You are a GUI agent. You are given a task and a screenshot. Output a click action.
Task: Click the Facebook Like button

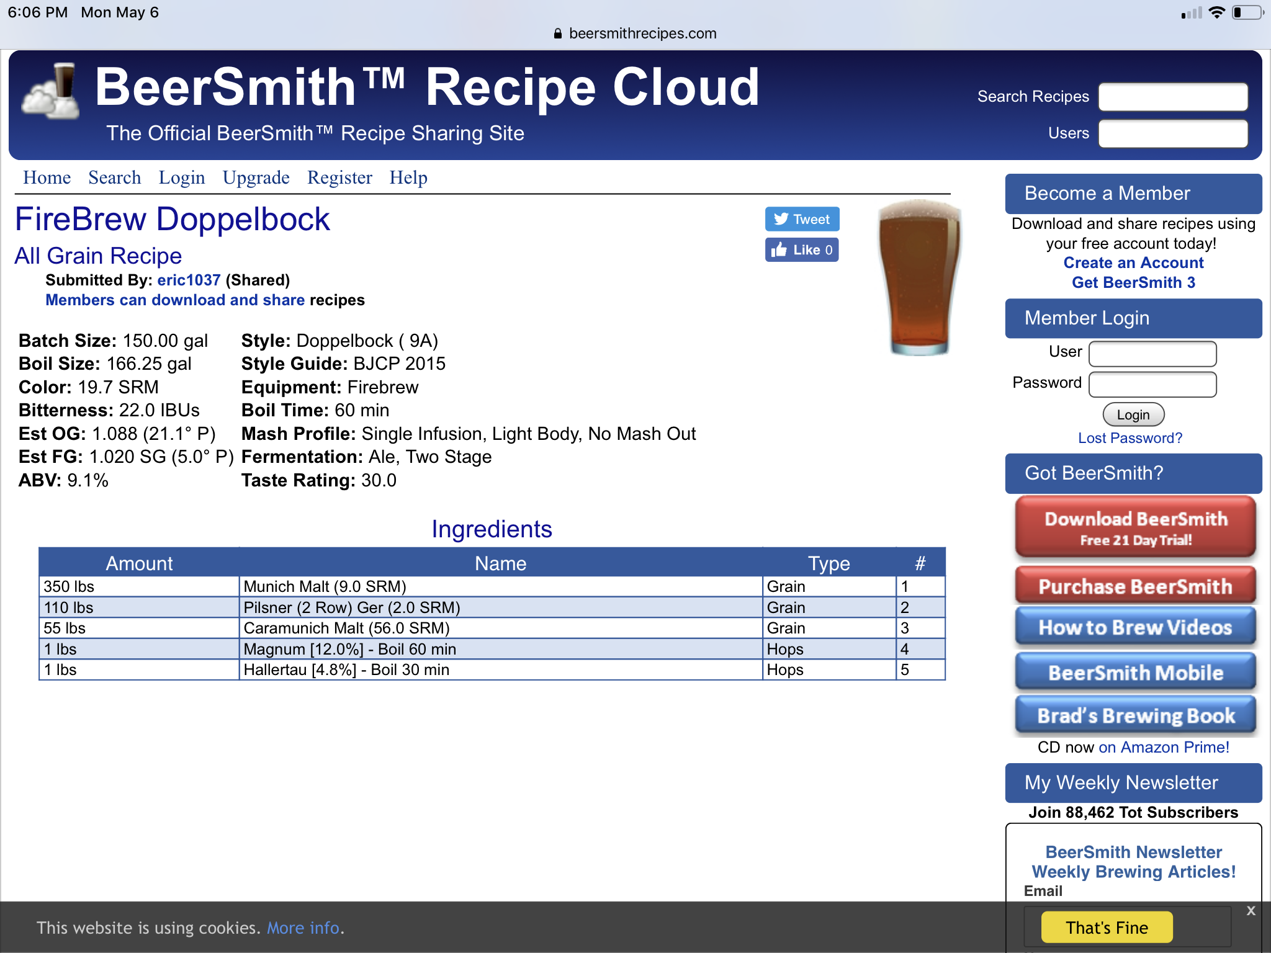coord(802,250)
